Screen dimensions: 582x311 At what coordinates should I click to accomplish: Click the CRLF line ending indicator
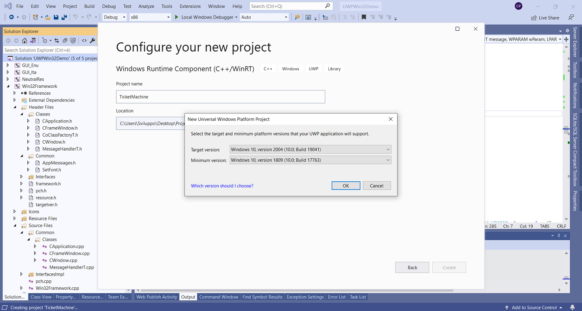(561, 226)
